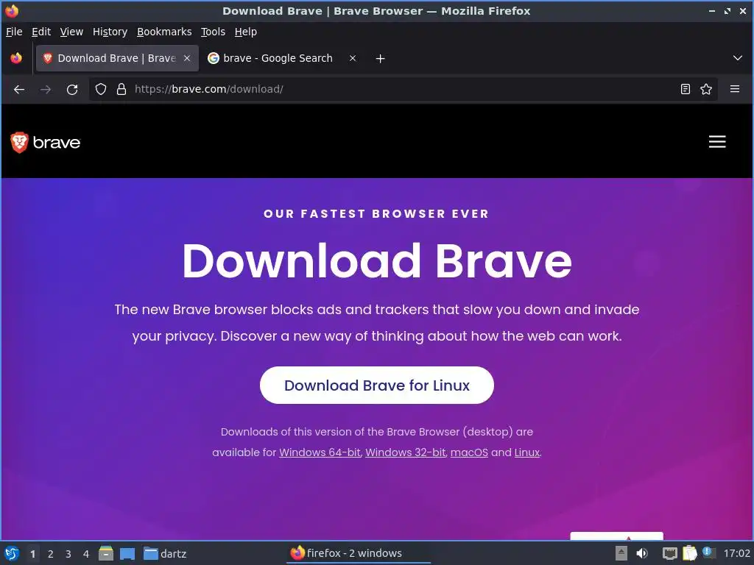Click the show desktop taskbar icon
The width and height of the screenshot is (754, 565).
click(x=127, y=554)
